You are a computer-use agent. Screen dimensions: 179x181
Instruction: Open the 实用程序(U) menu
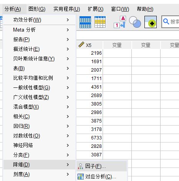67,9
